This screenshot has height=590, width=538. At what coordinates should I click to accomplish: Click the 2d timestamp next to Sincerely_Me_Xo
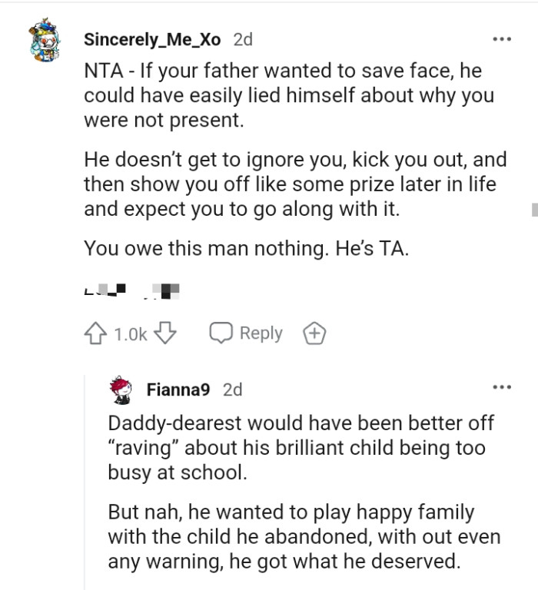[x=242, y=39]
